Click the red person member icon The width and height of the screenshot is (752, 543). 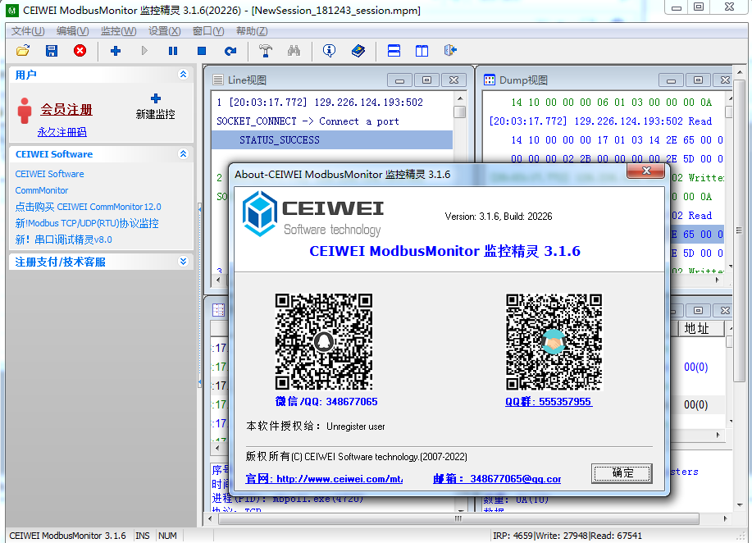[x=25, y=111]
